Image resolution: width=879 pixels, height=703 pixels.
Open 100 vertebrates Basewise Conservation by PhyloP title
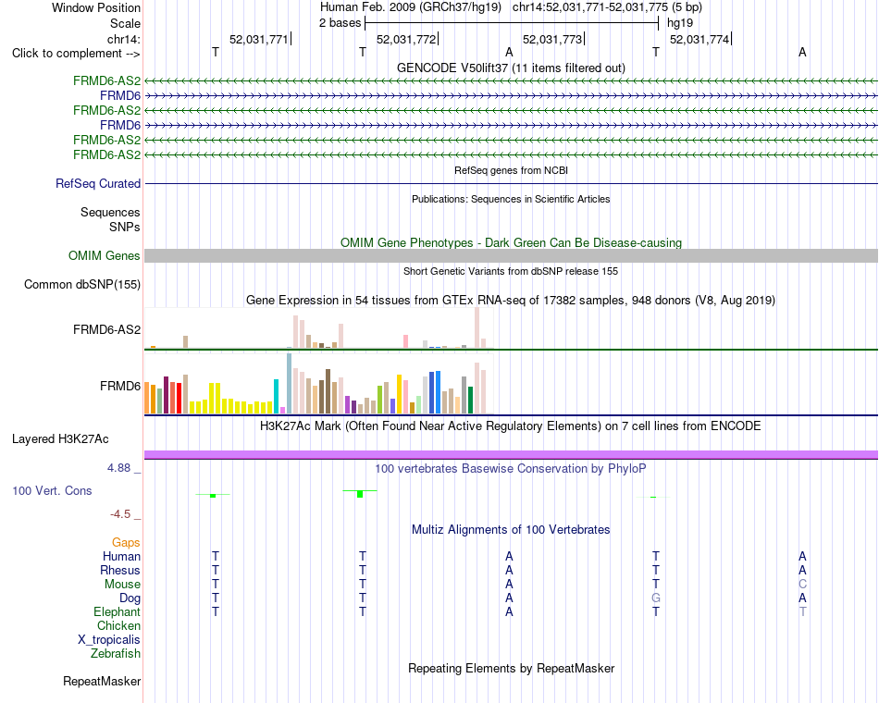511,469
